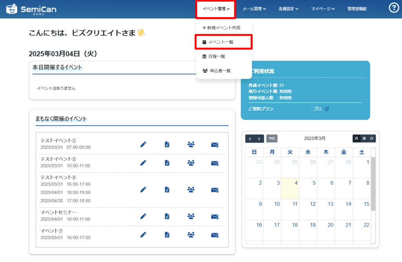Screen dimensions: 402x262
Task: Open the document icon for テストイベント②
Action: click(x=167, y=163)
